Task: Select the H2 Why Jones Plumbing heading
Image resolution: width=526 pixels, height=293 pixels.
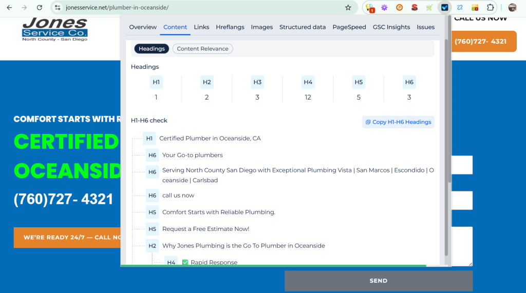Action: [243, 246]
